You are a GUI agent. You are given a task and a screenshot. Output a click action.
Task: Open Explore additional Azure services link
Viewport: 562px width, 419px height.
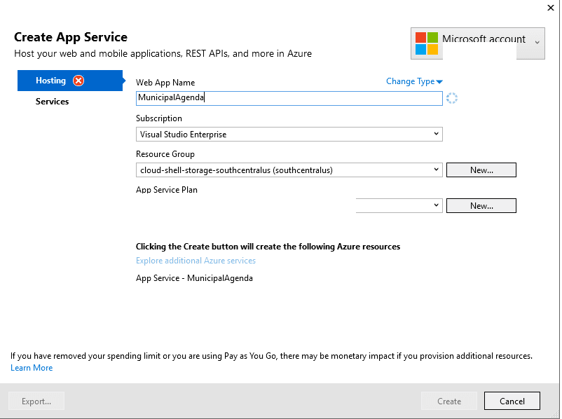click(x=196, y=261)
